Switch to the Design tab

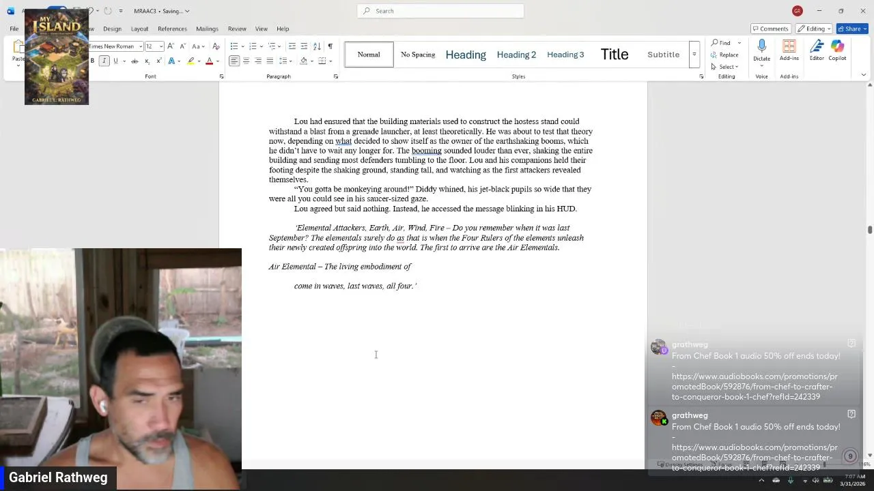coord(112,29)
